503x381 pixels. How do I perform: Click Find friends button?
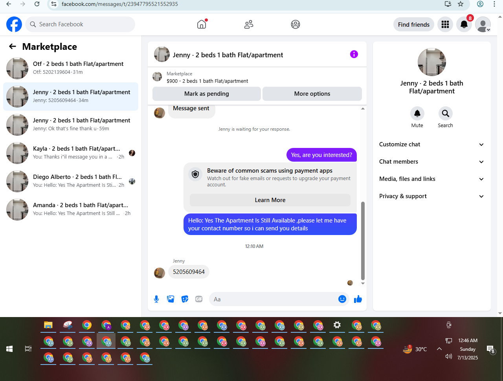[414, 24]
